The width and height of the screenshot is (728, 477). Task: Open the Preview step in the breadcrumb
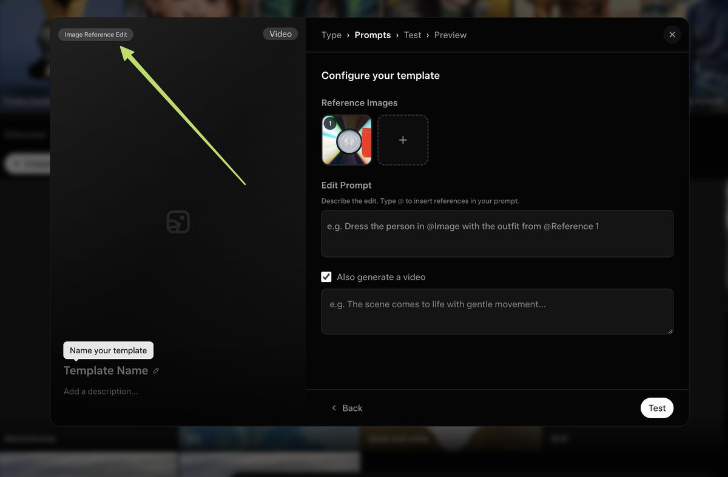click(450, 35)
